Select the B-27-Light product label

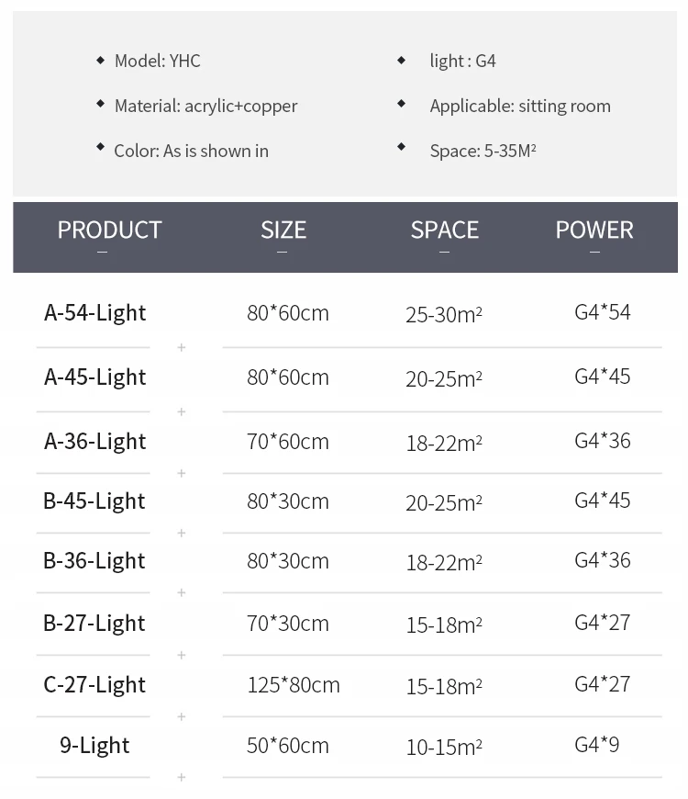click(94, 623)
